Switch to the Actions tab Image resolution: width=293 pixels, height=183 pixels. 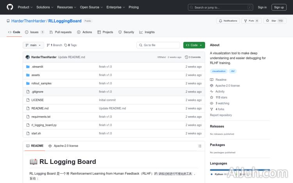(x=84, y=32)
